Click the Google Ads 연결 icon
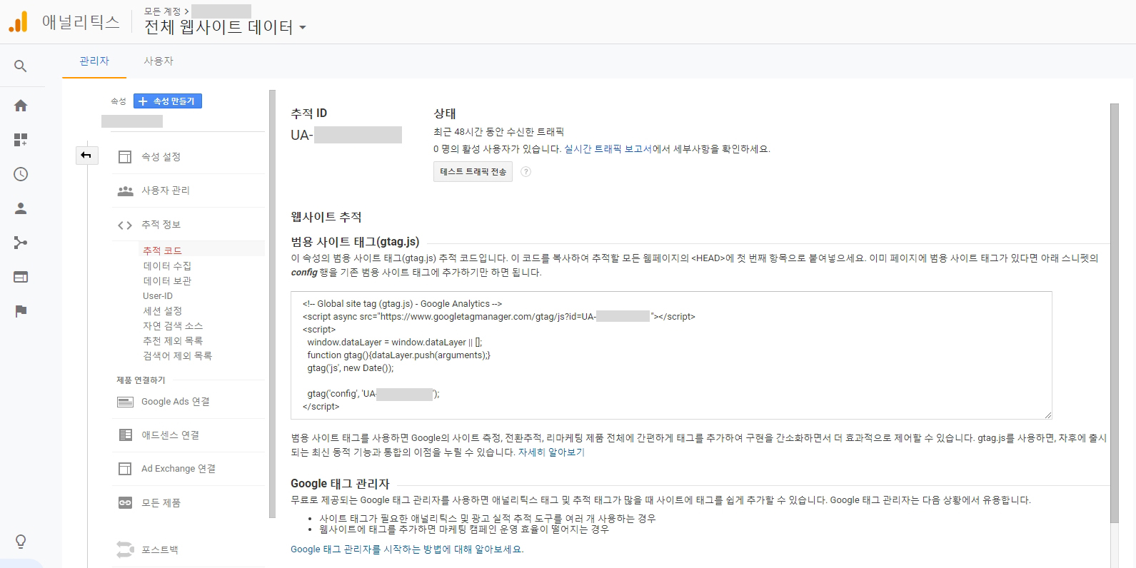The height and width of the screenshot is (568, 1136). point(125,402)
